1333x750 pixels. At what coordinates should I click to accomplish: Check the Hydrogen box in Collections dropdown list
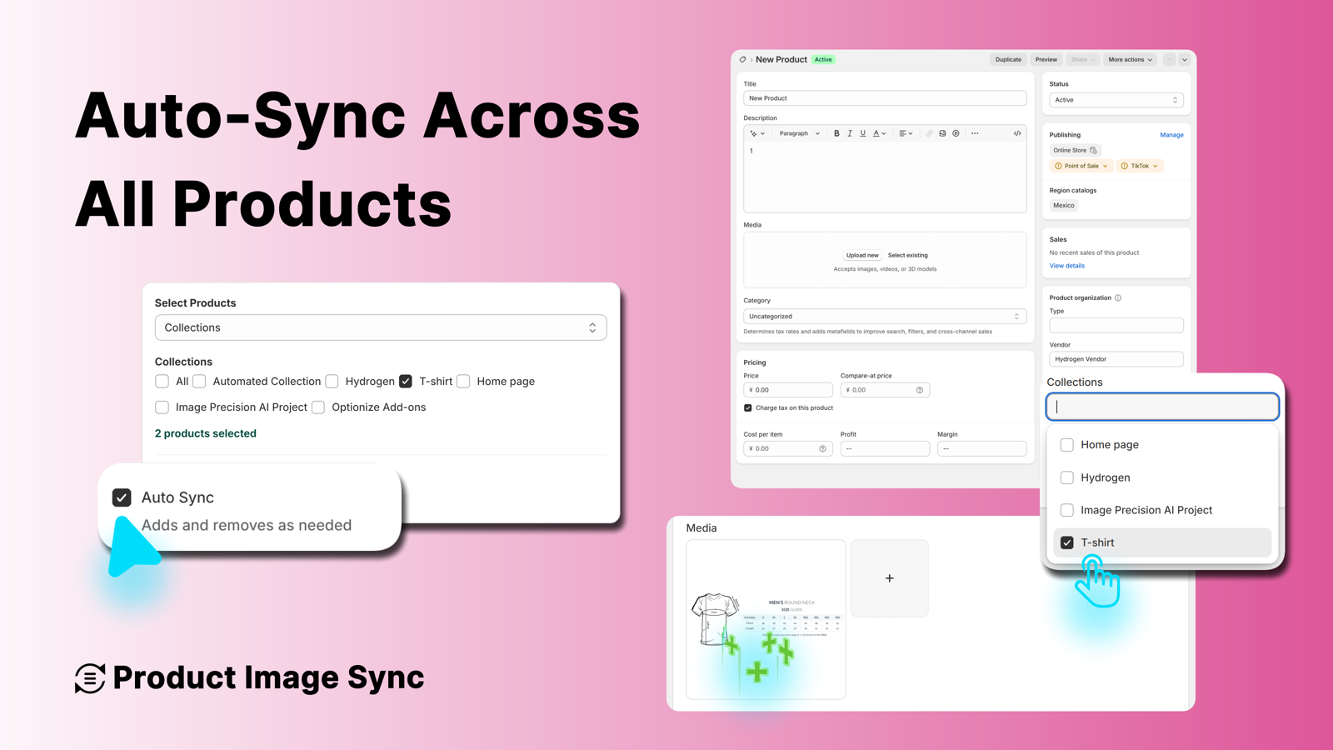click(x=1066, y=477)
